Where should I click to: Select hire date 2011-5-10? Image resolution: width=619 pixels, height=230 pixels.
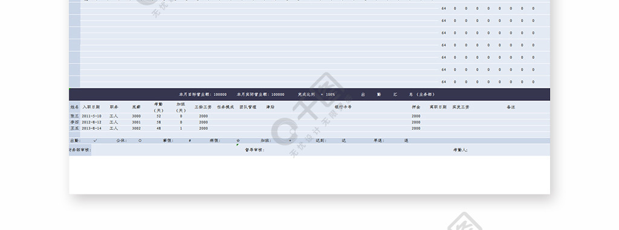(x=92, y=116)
